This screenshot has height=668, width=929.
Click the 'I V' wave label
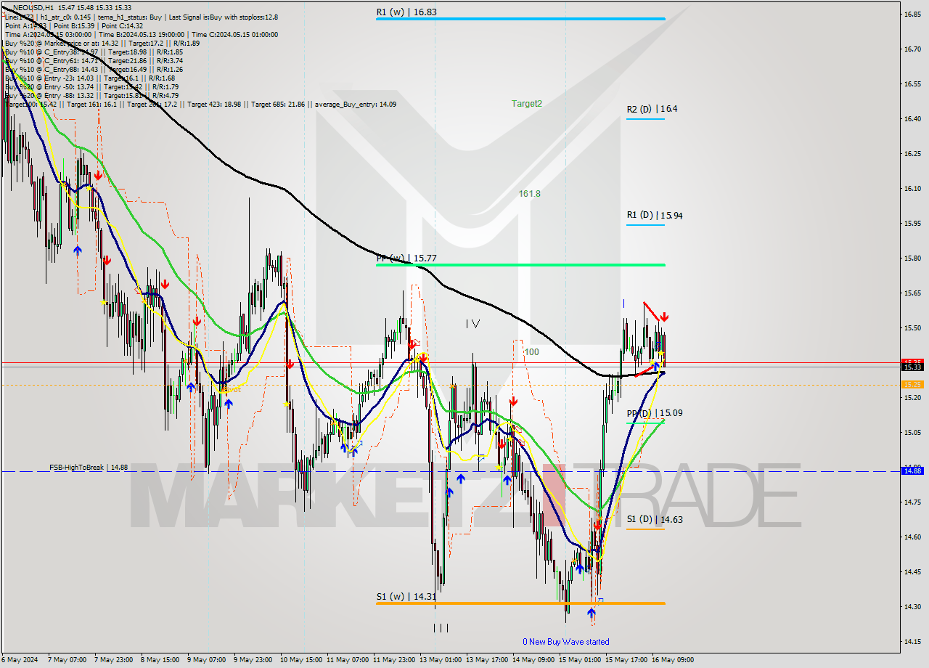point(472,324)
